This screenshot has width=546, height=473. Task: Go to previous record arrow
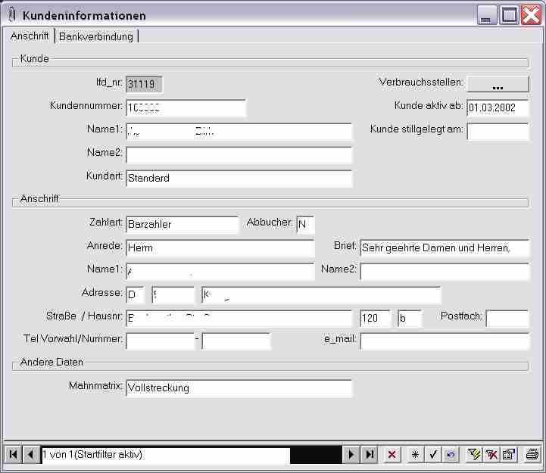point(31,455)
